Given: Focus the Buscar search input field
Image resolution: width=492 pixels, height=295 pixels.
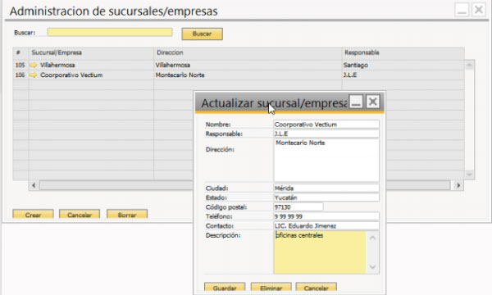Looking at the screenshot, I should pyautogui.click(x=110, y=32).
